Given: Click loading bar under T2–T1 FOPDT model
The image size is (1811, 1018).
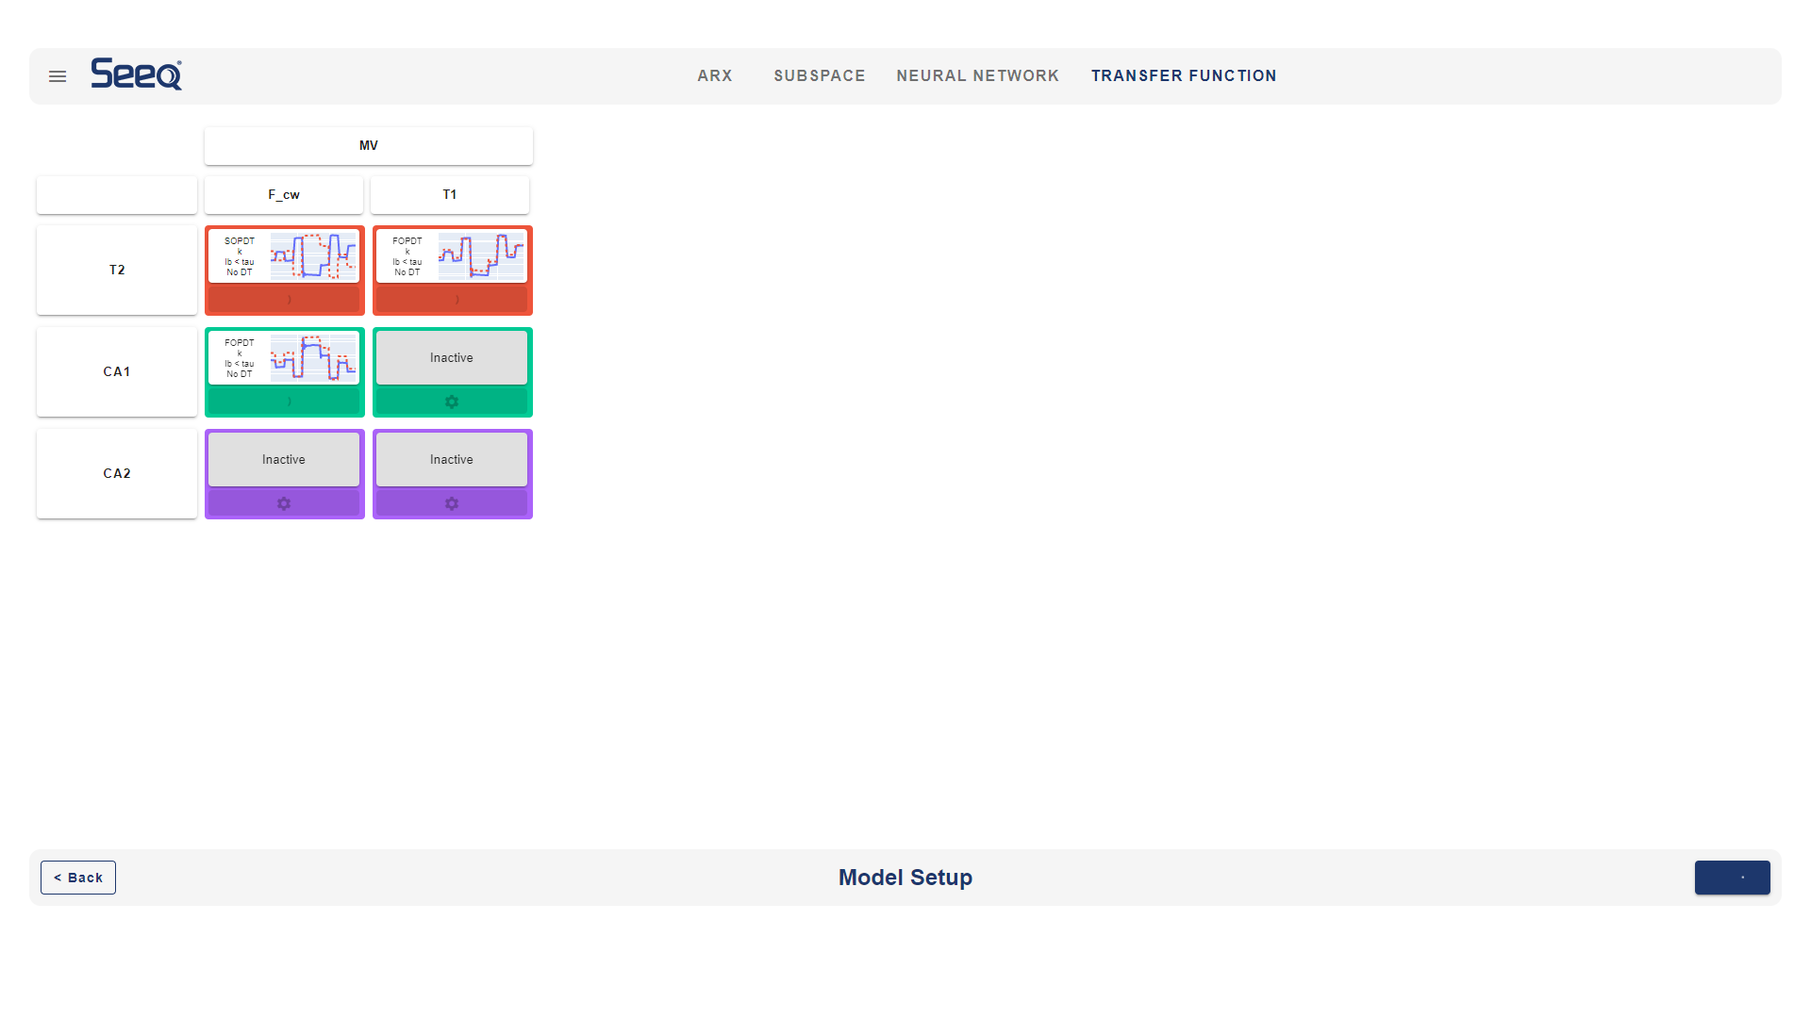Looking at the screenshot, I should coord(452,300).
